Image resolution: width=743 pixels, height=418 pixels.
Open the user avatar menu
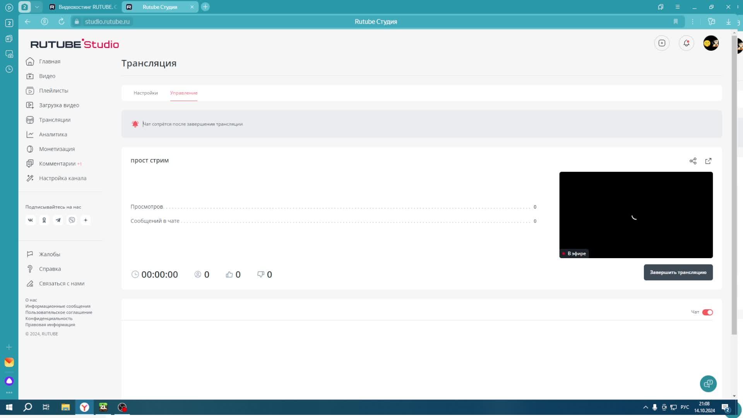(x=711, y=43)
